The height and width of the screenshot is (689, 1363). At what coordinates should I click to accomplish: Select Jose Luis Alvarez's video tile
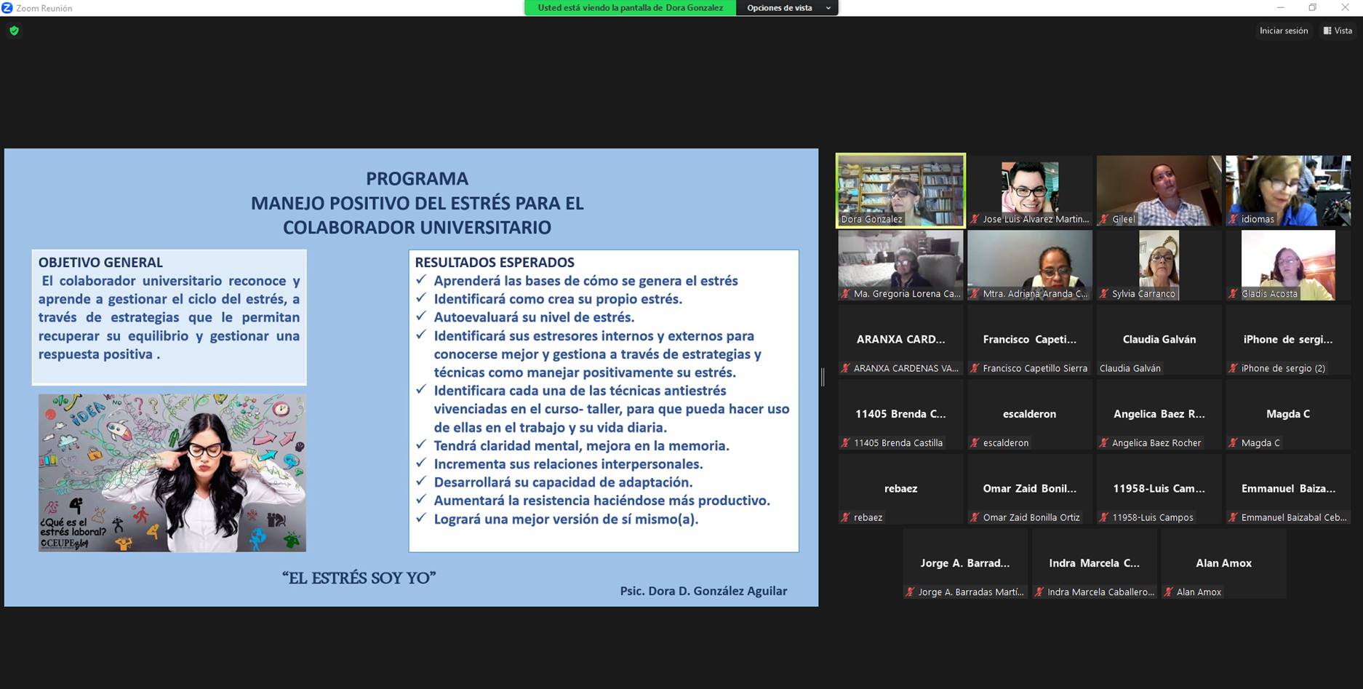[x=1029, y=190]
